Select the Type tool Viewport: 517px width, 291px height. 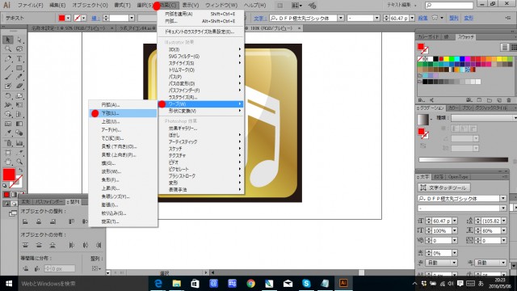pyautogui.click(x=19, y=59)
